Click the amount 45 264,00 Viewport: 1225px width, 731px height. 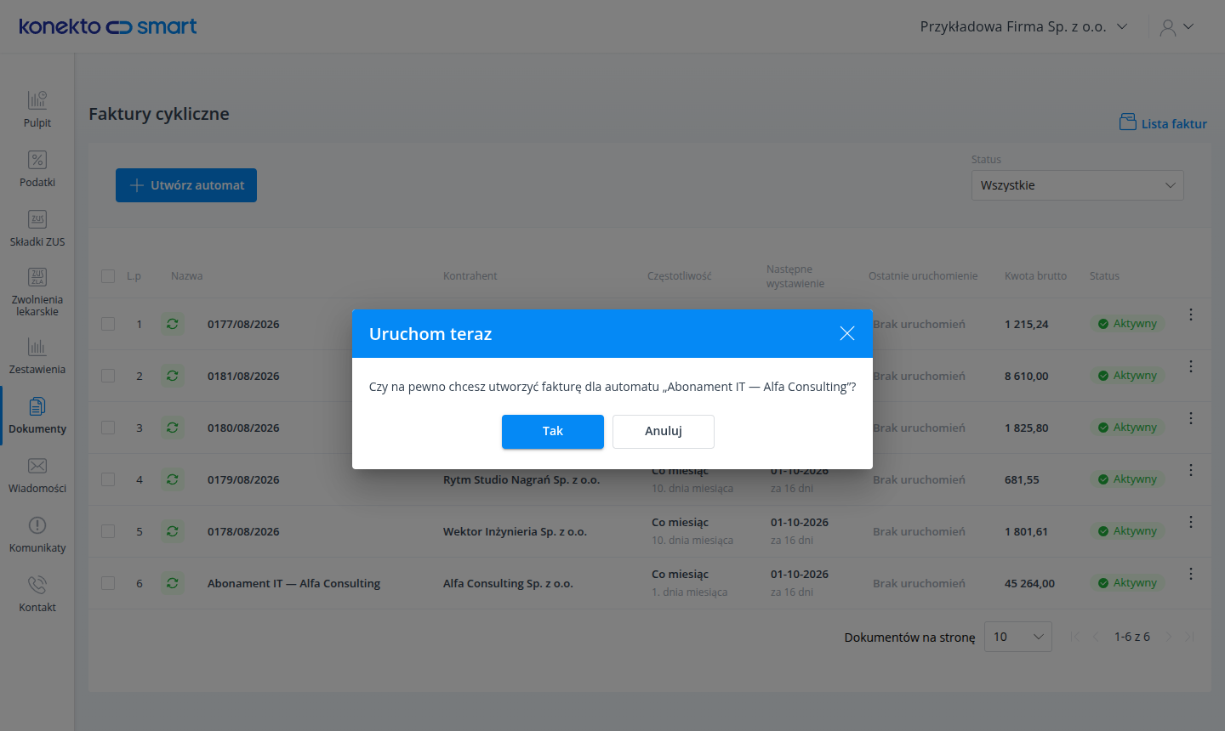pos(1029,584)
